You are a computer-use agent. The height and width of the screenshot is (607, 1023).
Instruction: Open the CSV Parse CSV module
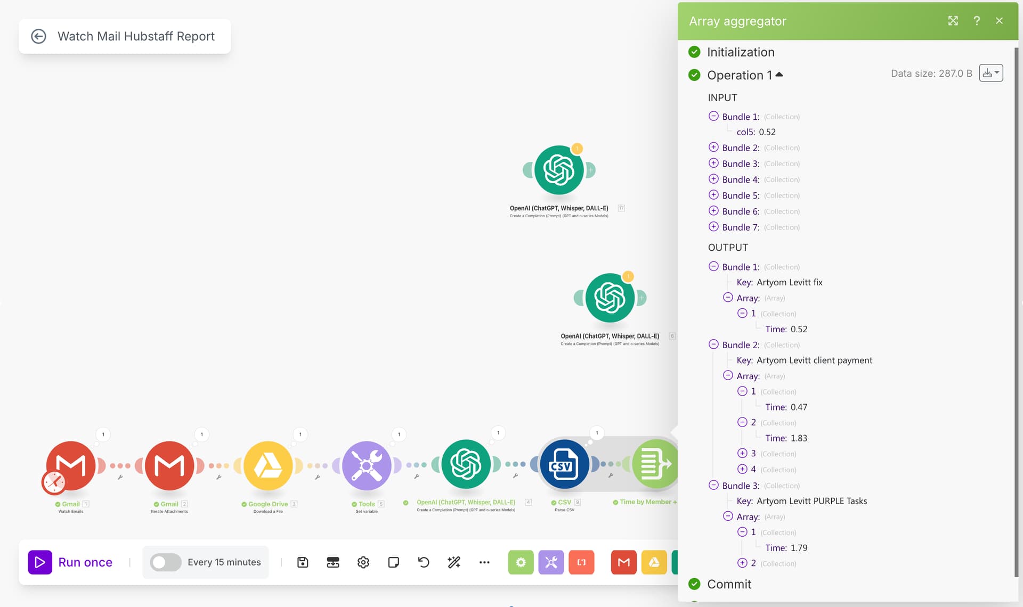[565, 464]
